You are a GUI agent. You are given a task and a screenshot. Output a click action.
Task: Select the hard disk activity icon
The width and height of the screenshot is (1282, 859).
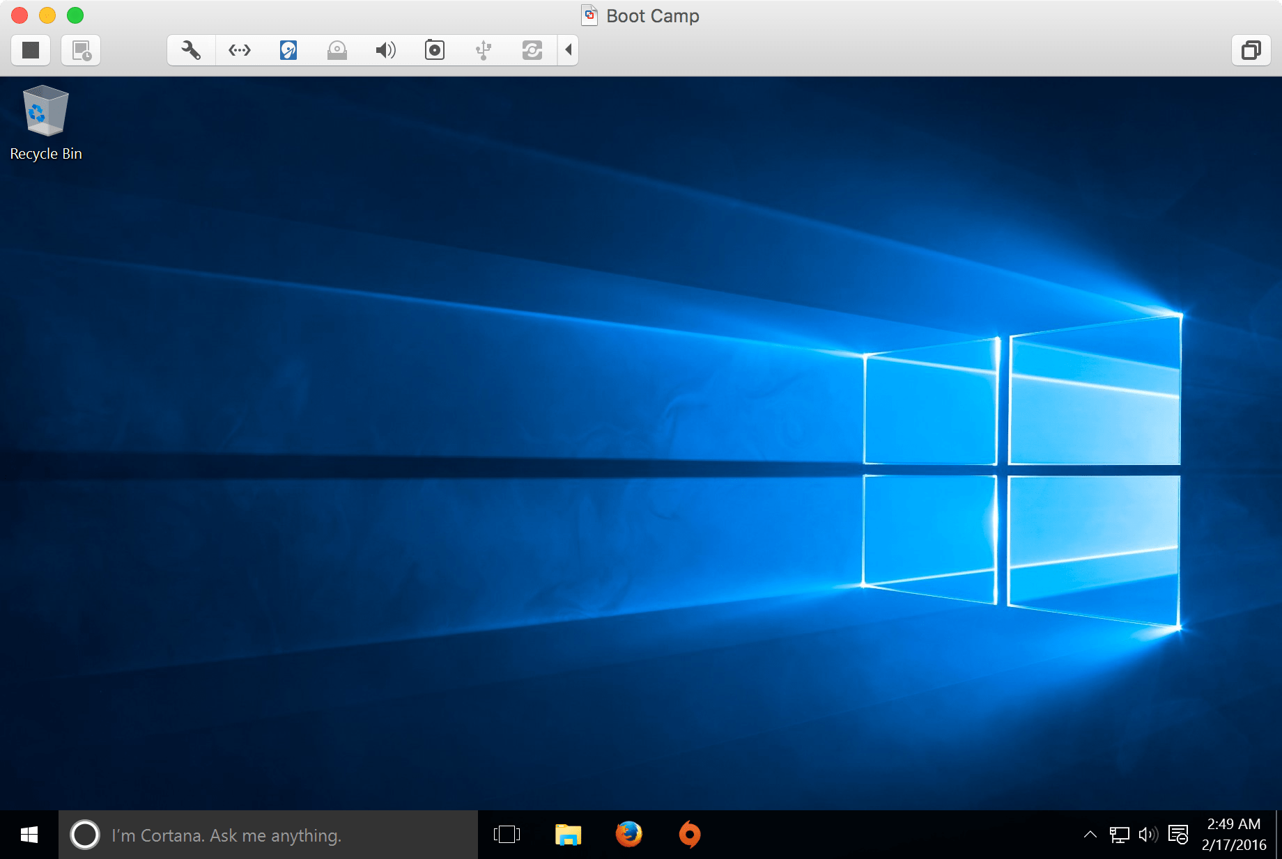[288, 49]
